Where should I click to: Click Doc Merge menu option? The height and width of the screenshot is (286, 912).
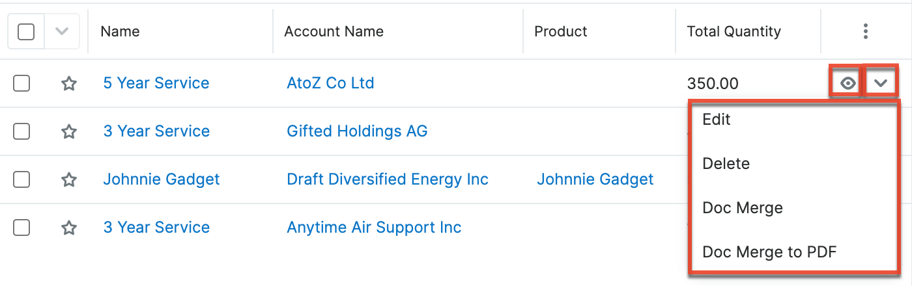pyautogui.click(x=742, y=208)
